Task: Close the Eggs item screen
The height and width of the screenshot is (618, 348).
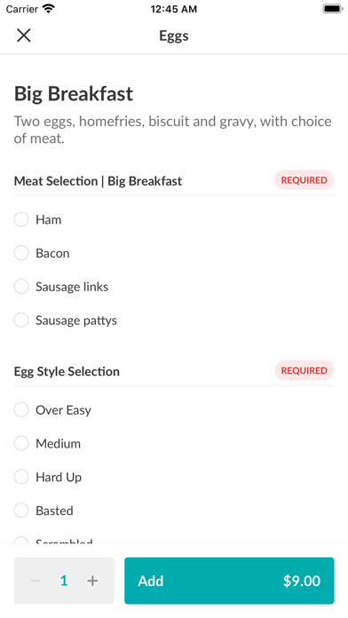Action: (24, 36)
